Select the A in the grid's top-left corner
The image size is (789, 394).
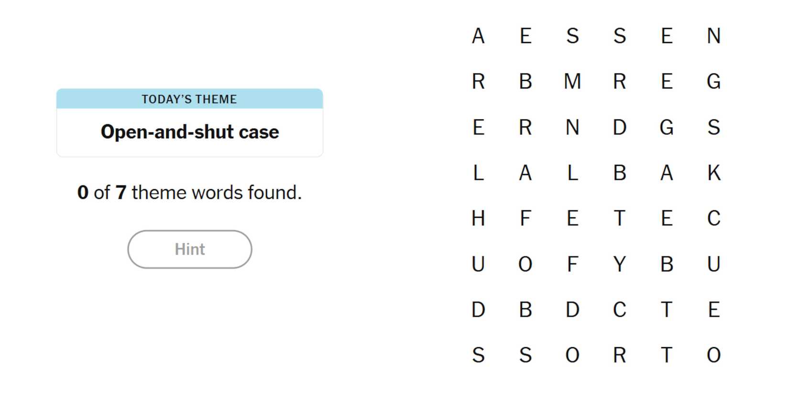click(x=478, y=36)
